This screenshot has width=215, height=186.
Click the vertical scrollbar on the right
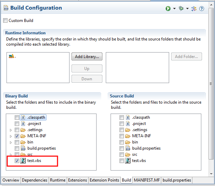211,84
